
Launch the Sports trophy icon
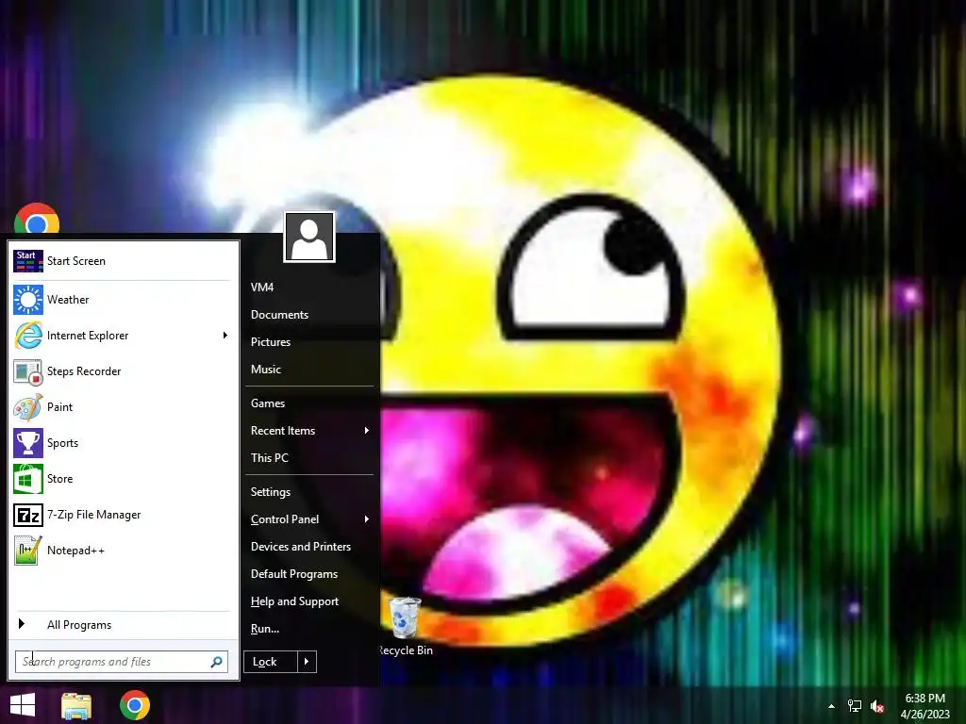pyautogui.click(x=28, y=443)
